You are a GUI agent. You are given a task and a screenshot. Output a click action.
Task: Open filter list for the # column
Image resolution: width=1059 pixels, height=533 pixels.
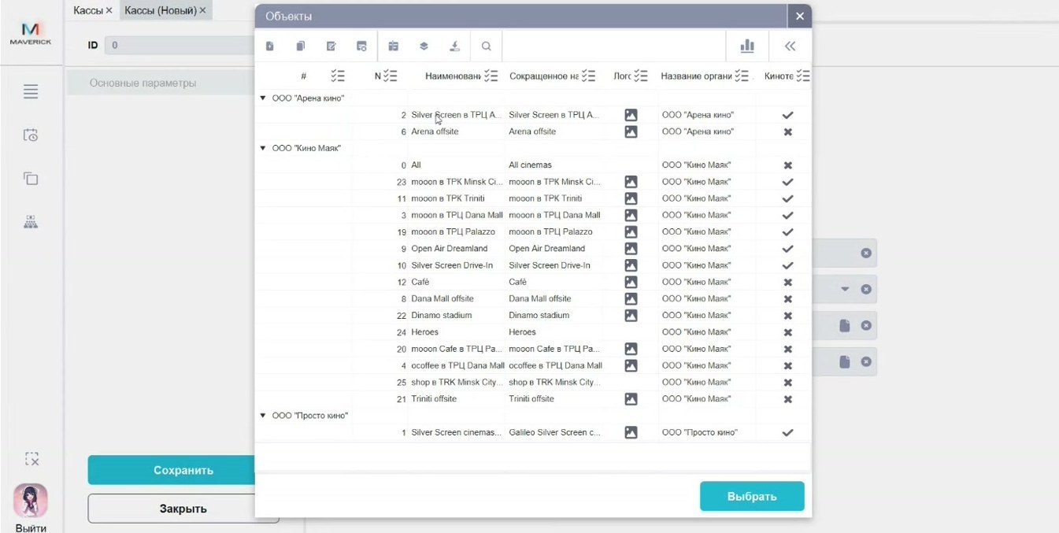(x=339, y=76)
